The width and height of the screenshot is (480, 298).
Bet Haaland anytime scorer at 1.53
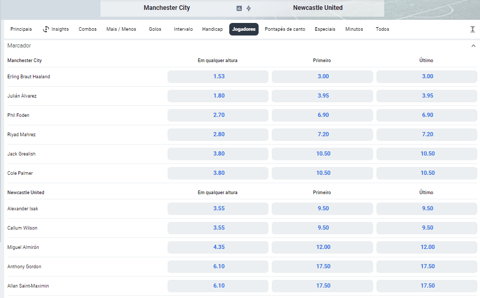tap(218, 77)
